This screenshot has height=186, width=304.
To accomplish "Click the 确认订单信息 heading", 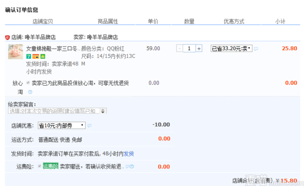I will click(21, 10).
